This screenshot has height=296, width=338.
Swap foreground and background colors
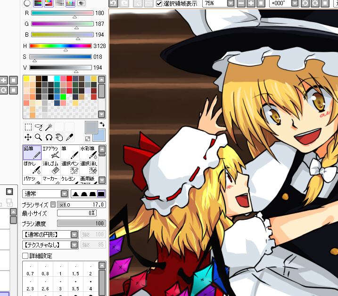point(102,124)
